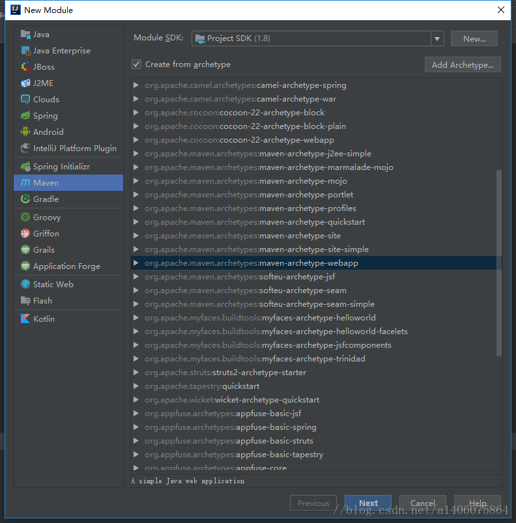Select Java Enterprise module type
516x523 pixels.
tap(68, 51)
